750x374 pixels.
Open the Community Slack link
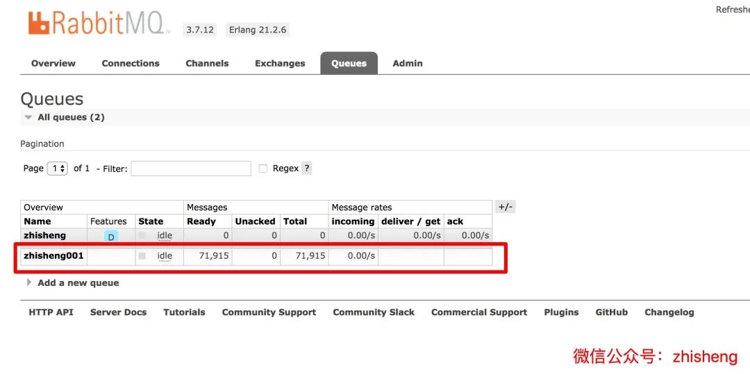(374, 312)
